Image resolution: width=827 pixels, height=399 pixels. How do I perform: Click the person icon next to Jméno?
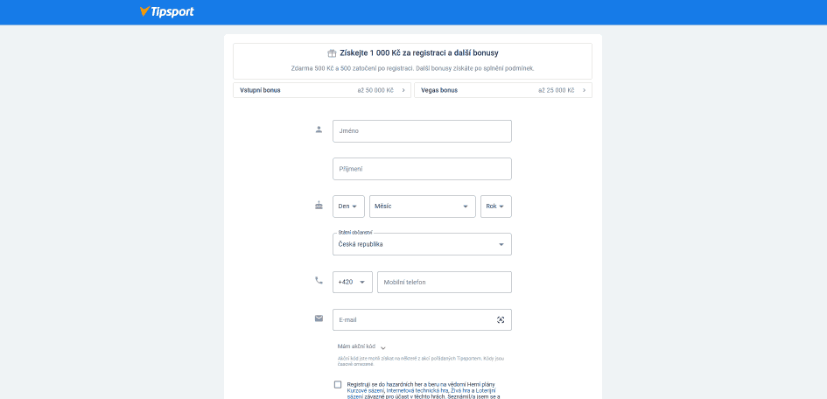point(319,129)
